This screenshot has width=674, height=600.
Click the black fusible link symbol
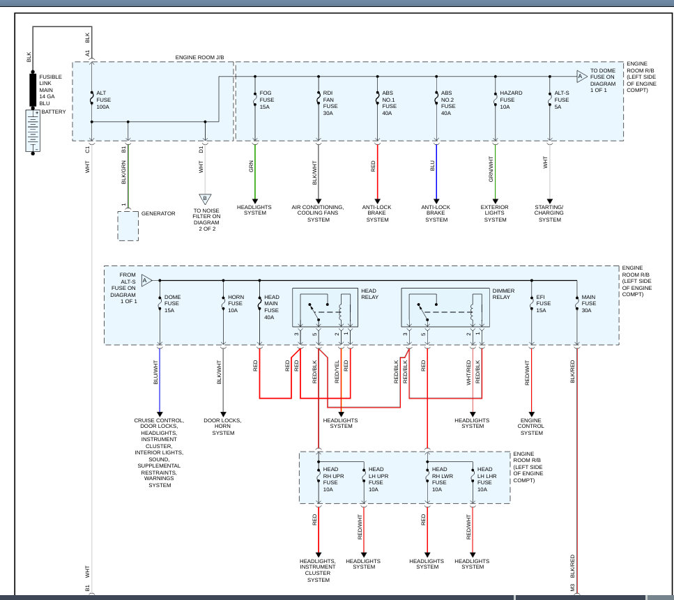click(33, 90)
